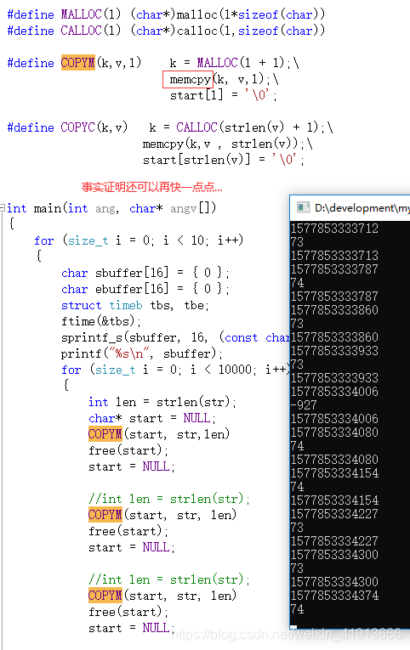Select the #define CALLOC(1) macro line

pos(166,31)
